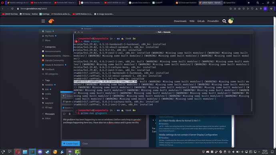
Task: Open the Konsole terminal taskbar icon
Action: coord(32,152)
